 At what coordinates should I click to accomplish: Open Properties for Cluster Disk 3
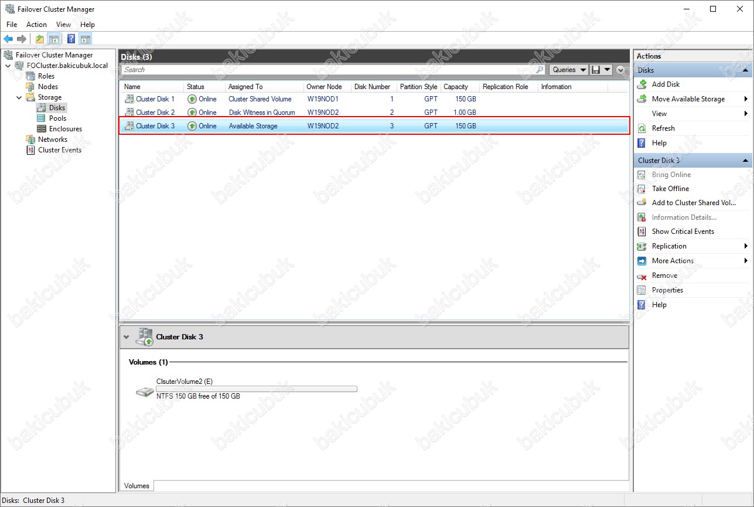667,290
